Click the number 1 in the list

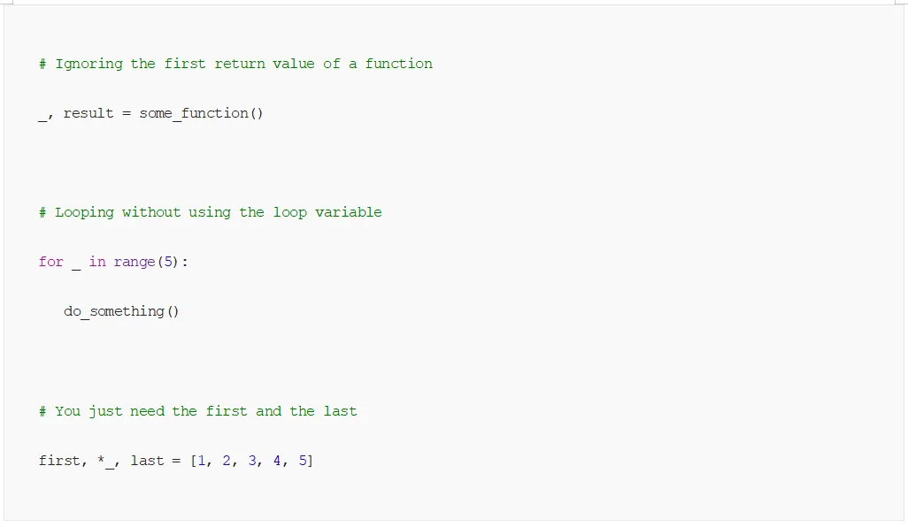(x=202, y=461)
